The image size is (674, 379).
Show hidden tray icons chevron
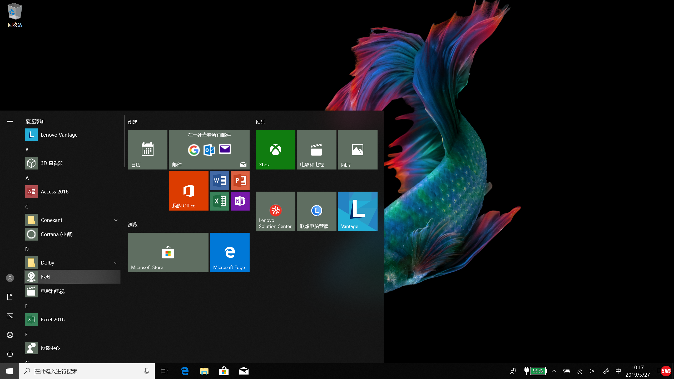554,371
